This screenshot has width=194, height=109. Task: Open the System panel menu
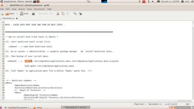coord(28,1)
